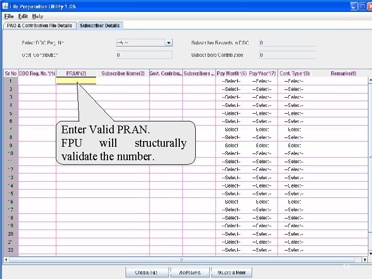372x279 pixels.
Task: Select row number 20 in Sr No column
Action: point(11,234)
